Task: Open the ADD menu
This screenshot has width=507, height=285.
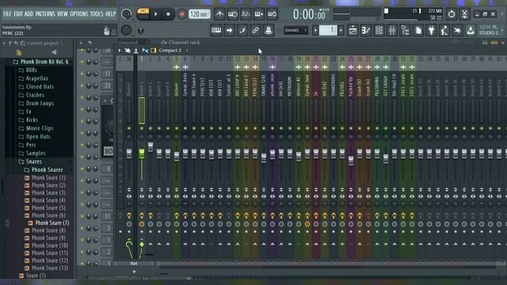Action: pyautogui.click(x=29, y=14)
